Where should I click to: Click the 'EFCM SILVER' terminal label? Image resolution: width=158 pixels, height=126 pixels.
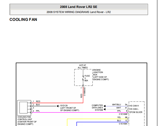tap(136, 112)
